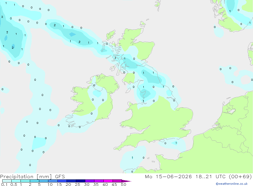Click the '35' legend scale label
253x186 pixels.
coord(96,184)
